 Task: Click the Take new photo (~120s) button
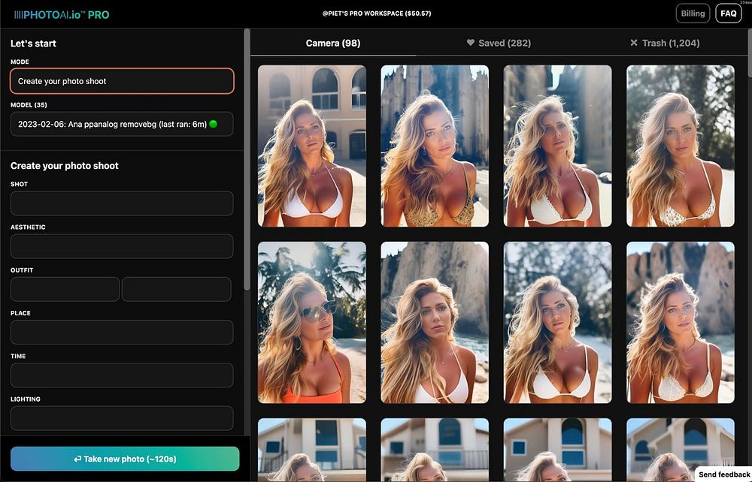(125, 459)
